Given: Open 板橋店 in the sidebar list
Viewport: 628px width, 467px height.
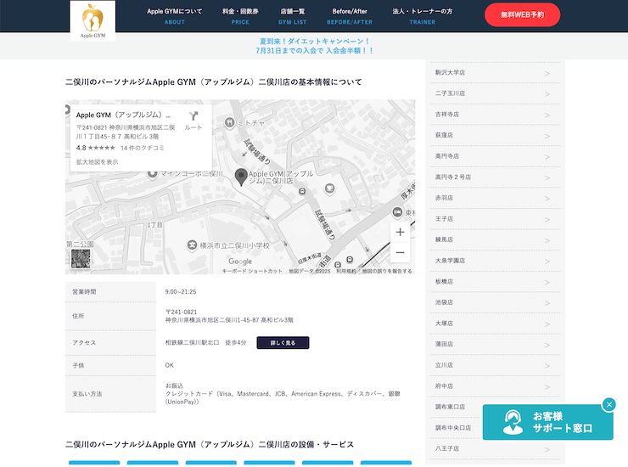Looking at the screenshot, I should click(x=495, y=281).
